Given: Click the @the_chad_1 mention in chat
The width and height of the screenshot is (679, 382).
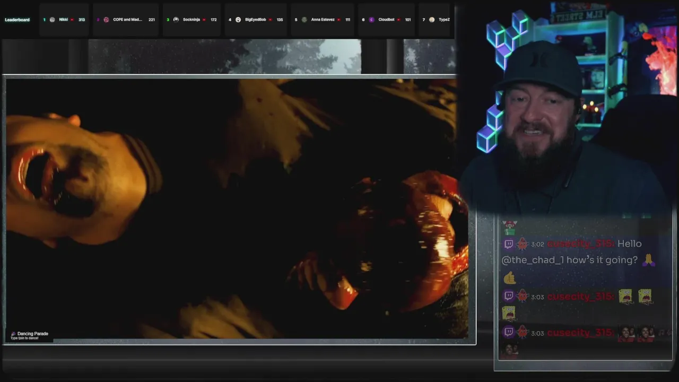Looking at the screenshot, I should (x=533, y=260).
